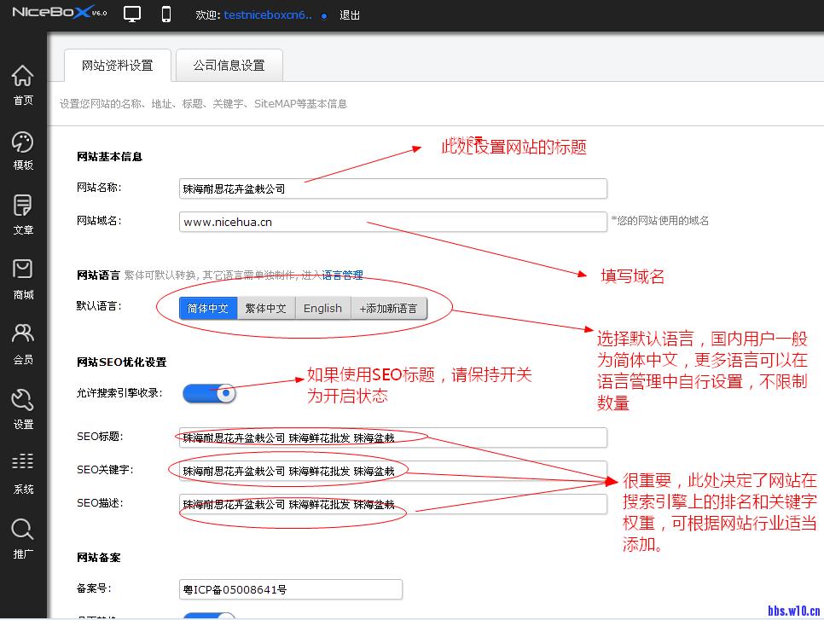Select English as default language

click(x=322, y=308)
